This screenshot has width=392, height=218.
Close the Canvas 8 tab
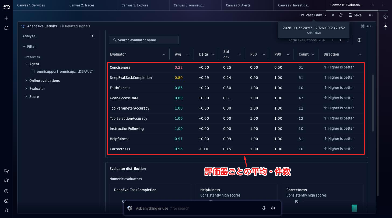[373, 5]
